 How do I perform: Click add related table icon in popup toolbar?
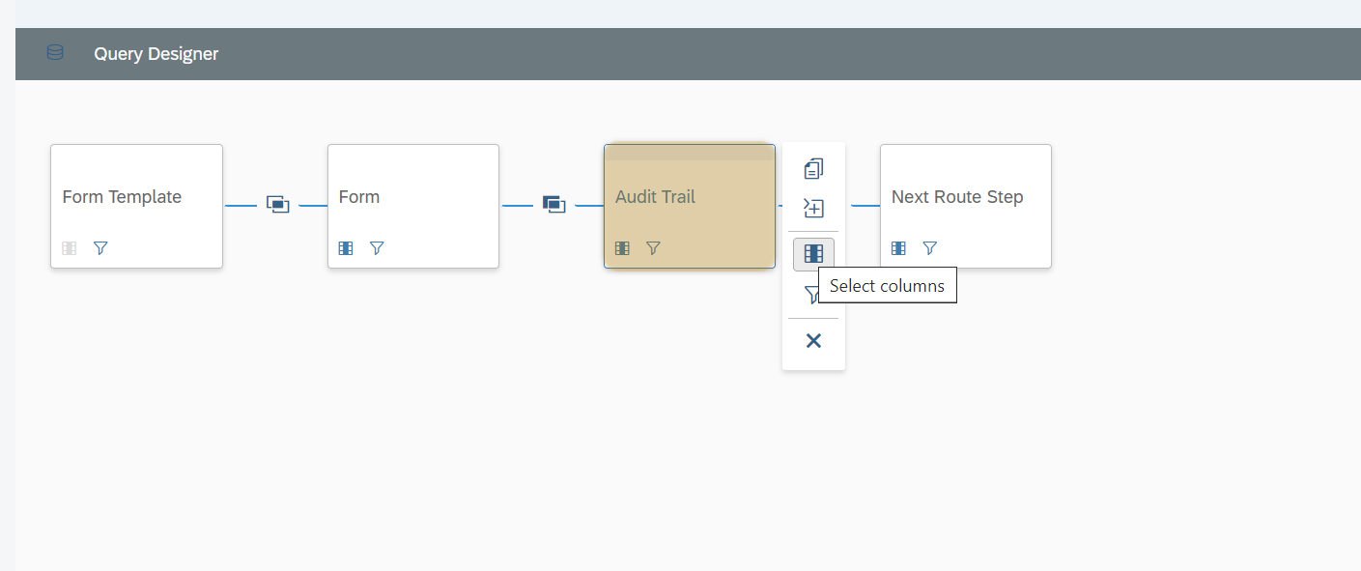click(x=813, y=208)
